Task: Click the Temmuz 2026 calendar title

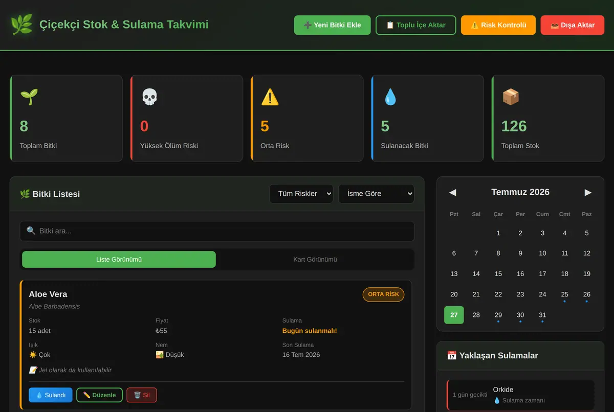Action: [x=520, y=192]
